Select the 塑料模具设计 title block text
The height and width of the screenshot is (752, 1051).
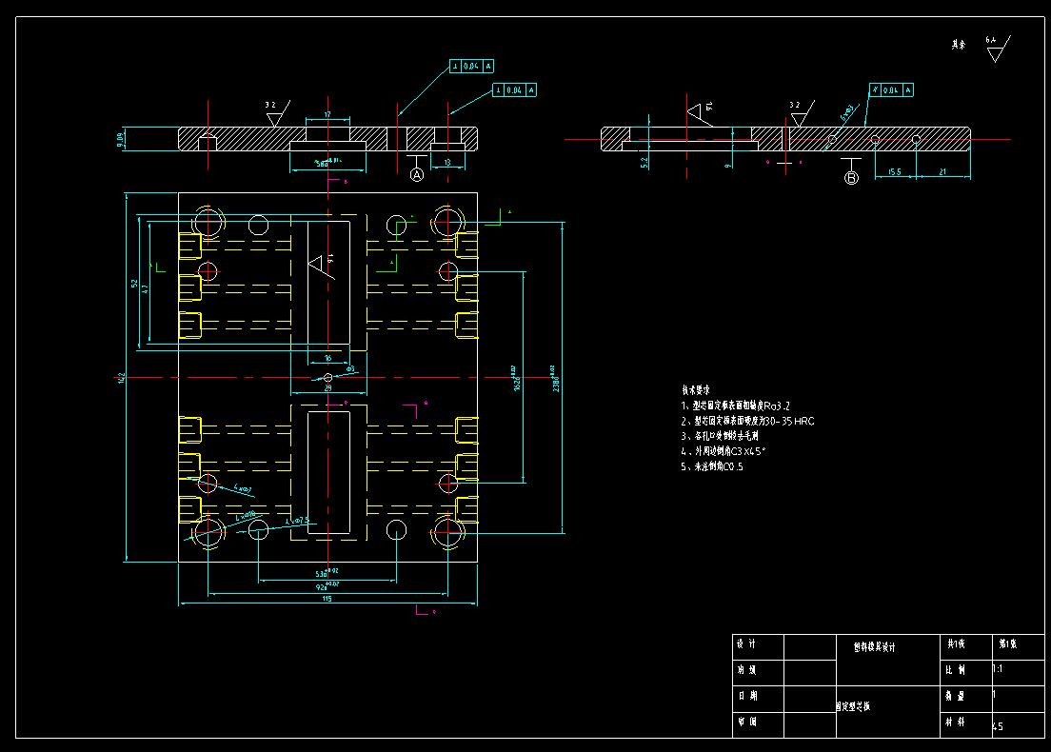click(x=875, y=644)
